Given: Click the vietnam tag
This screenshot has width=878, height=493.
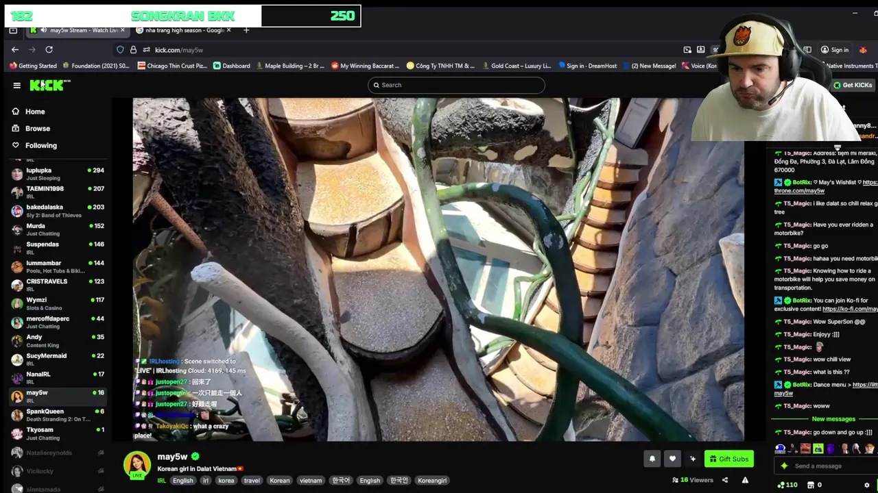Looking at the screenshot, I should point(311,481).
